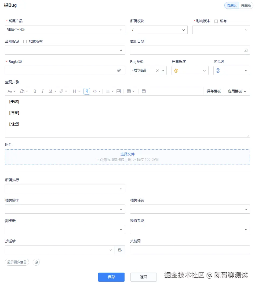Check 加载所有 next to 当前指派
This screenshot has width=255, height=286.
24,41
